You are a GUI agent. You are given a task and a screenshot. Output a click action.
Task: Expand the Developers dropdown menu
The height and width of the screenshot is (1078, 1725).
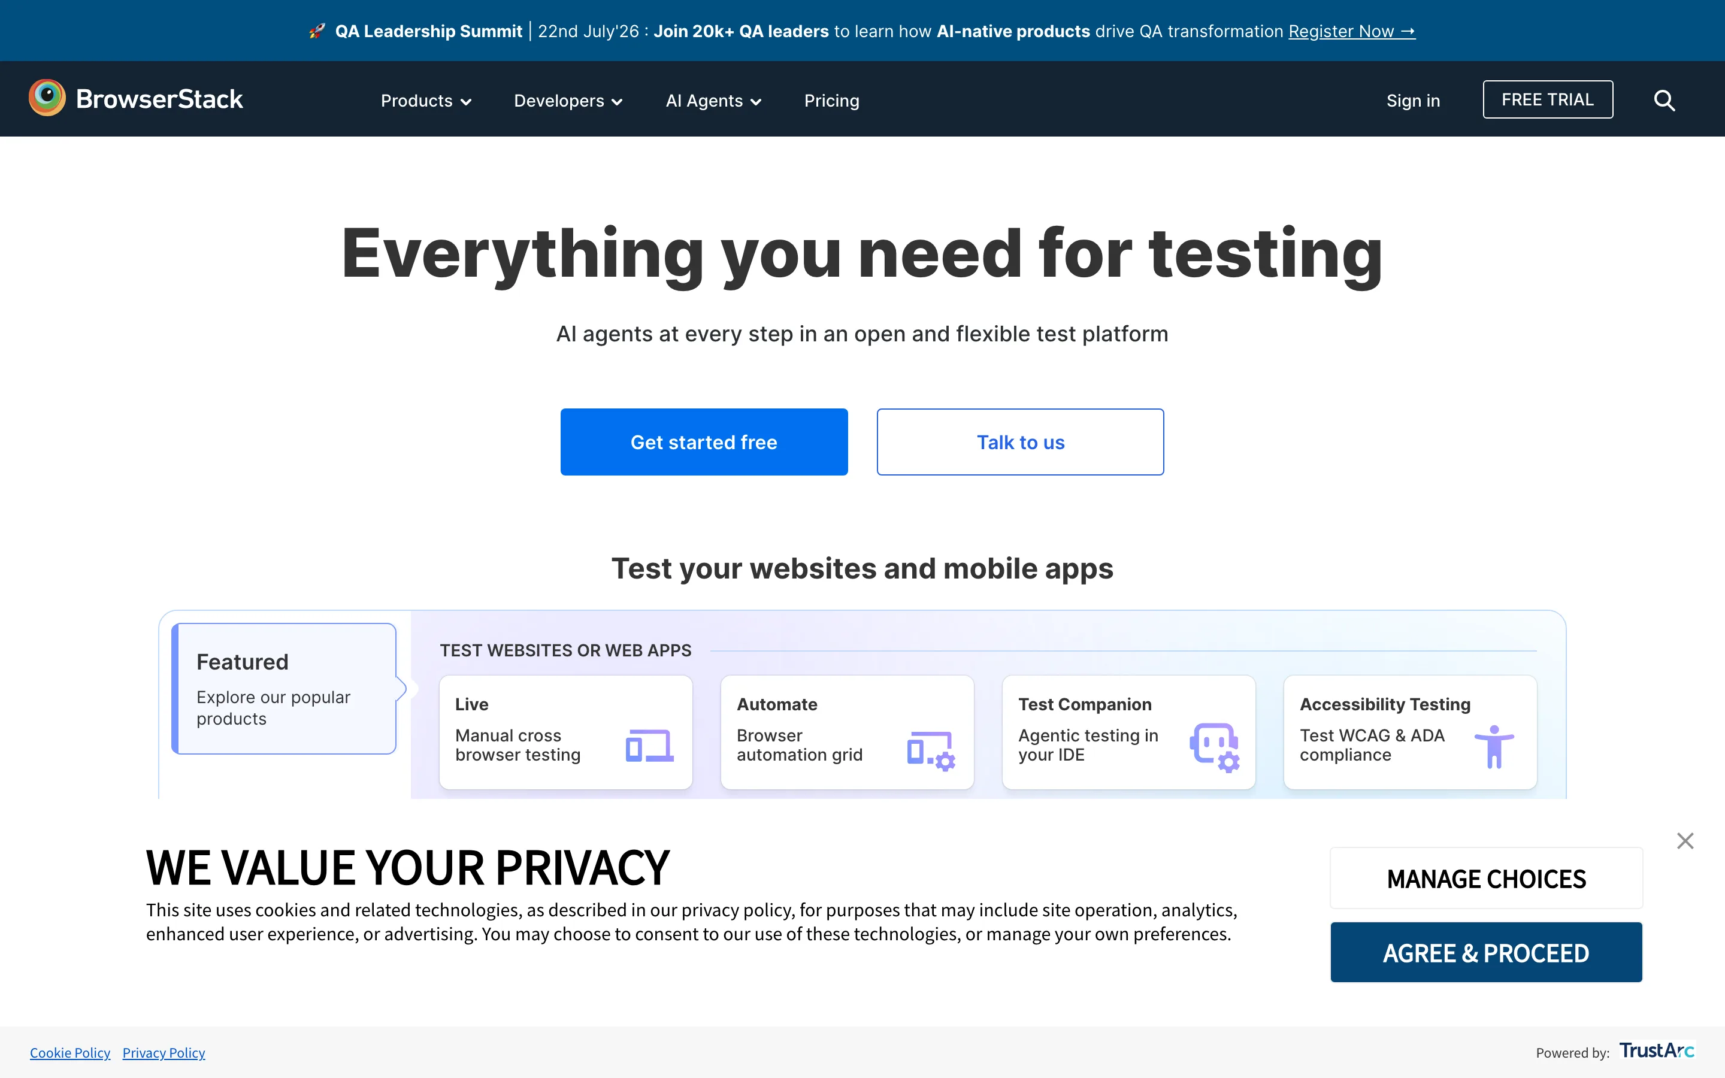(x=568, y=101)
